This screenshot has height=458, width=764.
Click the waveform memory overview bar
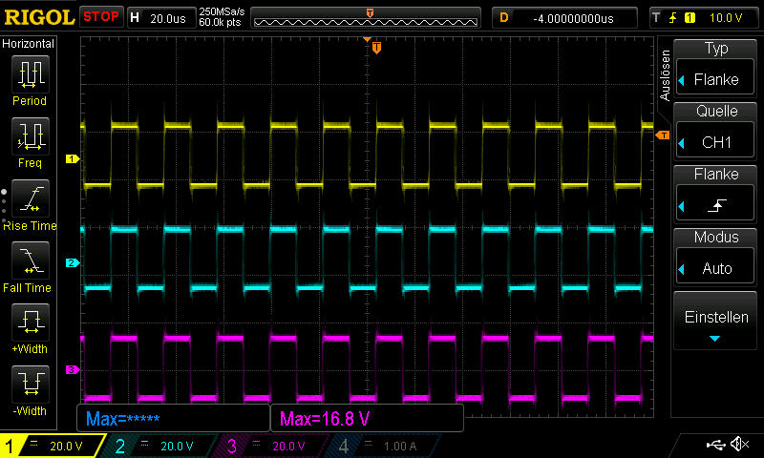tap(366, 18)
